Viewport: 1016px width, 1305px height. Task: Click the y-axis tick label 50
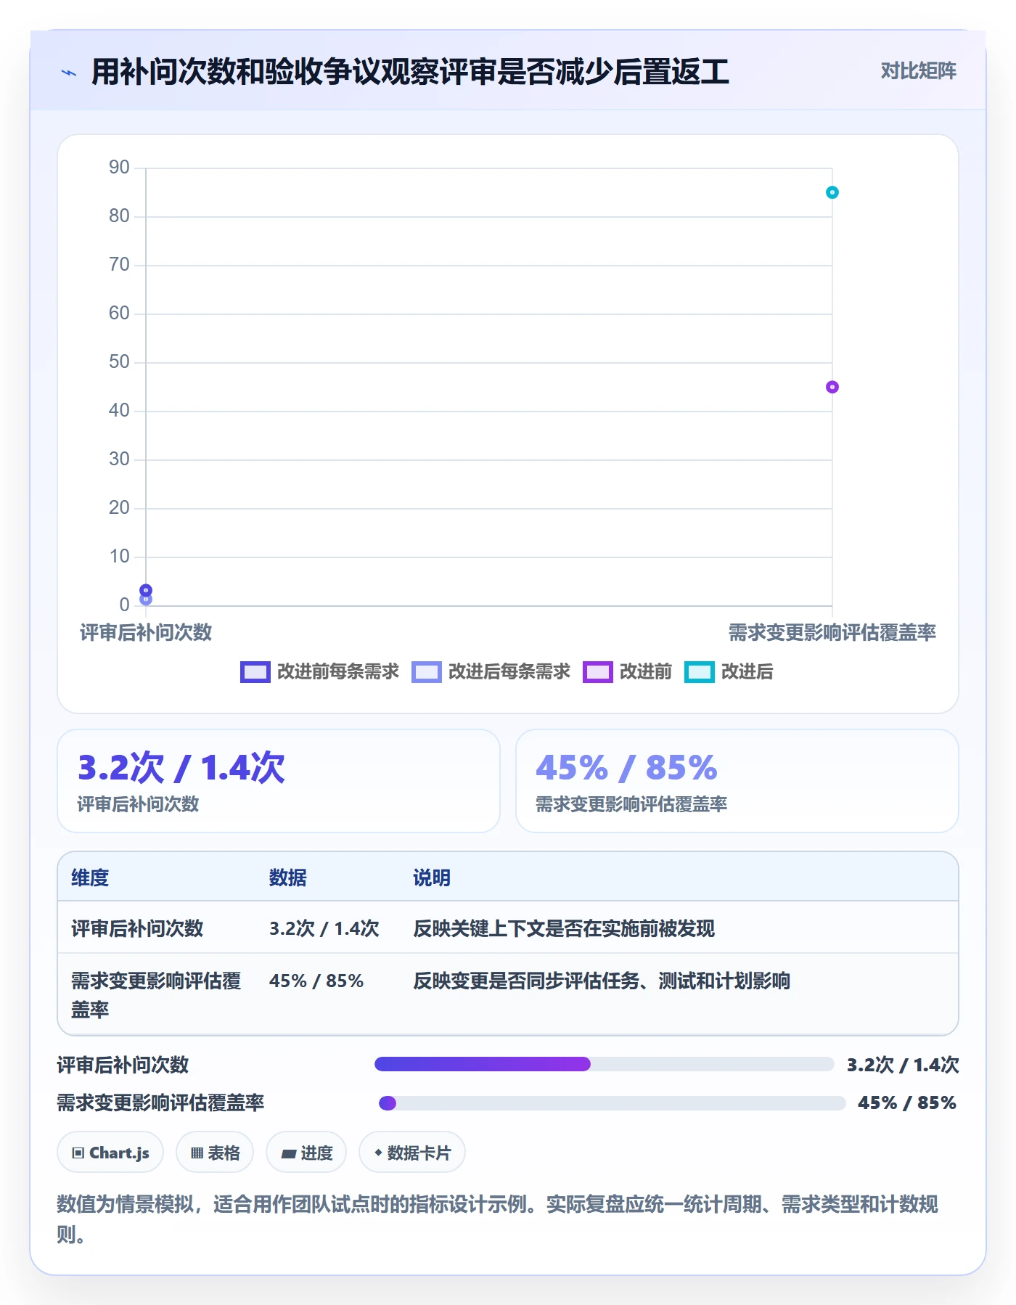(119, 362)
